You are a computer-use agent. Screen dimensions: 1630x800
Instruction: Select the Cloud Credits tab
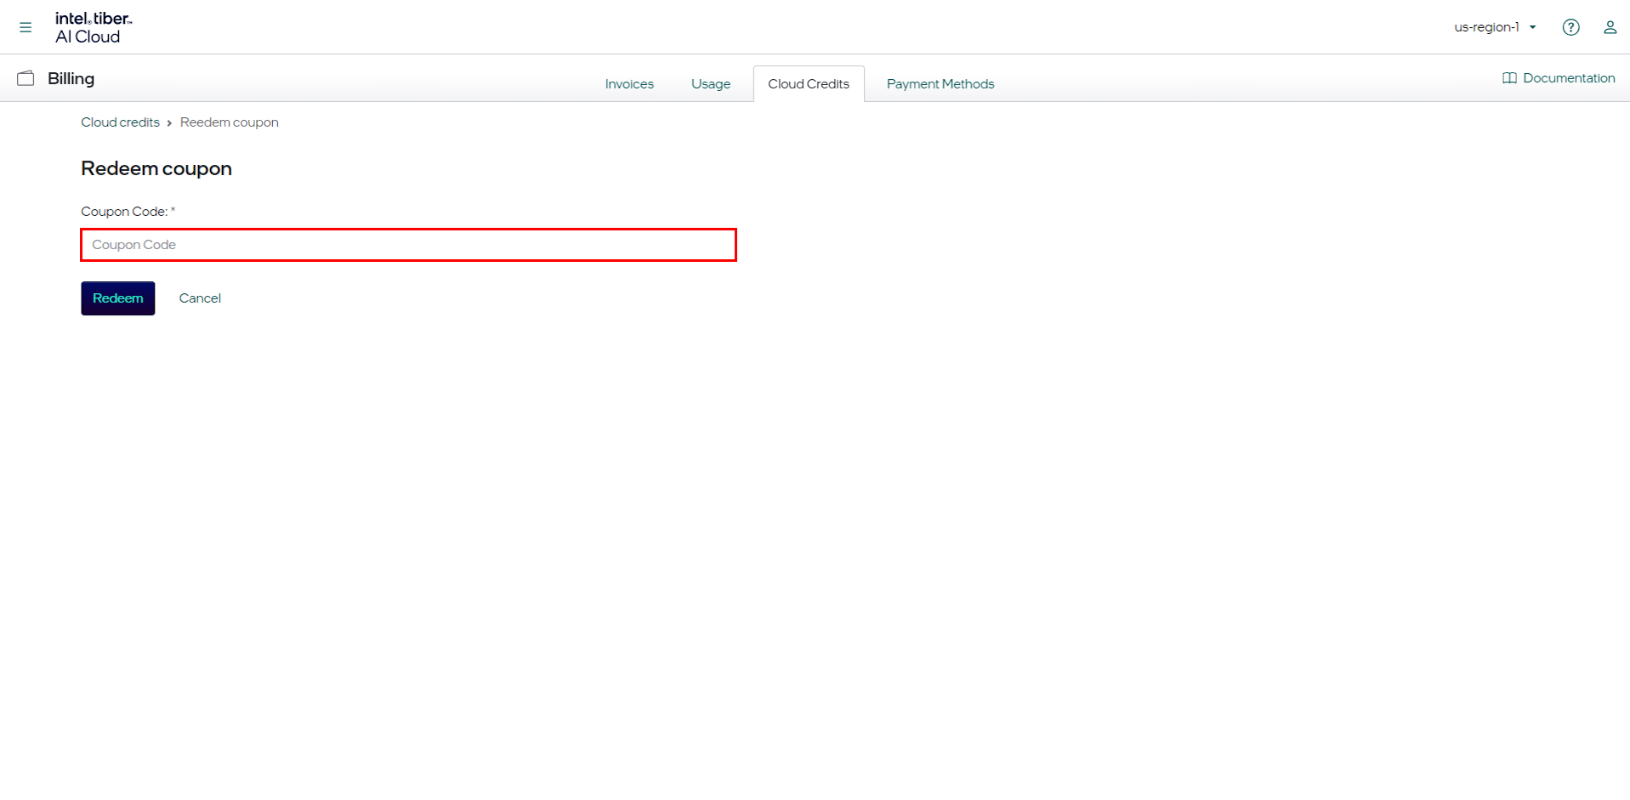(x=809, y=84)
